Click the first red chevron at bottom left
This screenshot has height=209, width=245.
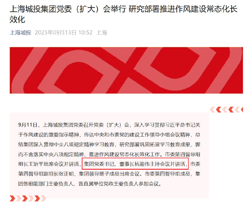click(13, 198)
